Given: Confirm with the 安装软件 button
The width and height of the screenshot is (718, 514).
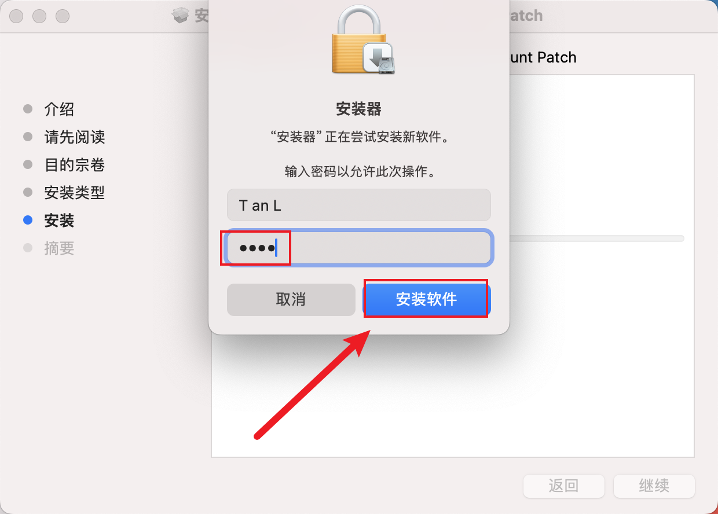Looking at the screenshot, I should (x=427, y=299).
